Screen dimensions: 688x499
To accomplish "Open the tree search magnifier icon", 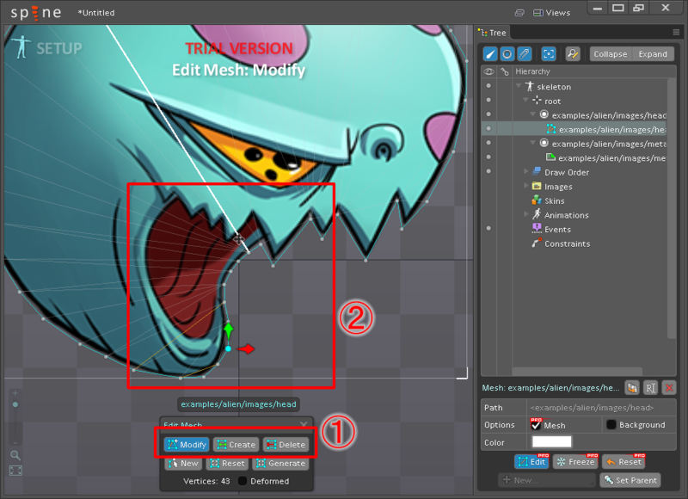I will click(x=572, y=54).
